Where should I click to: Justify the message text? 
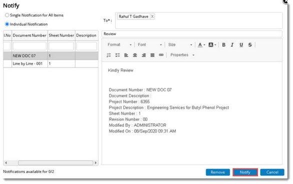[x=152, y=55]
